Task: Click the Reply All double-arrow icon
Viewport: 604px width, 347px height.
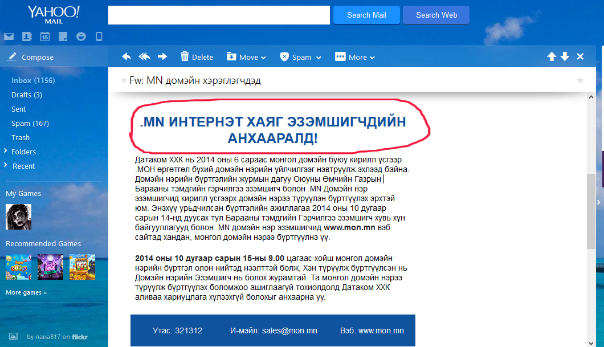Action: [x=145, y=57]
